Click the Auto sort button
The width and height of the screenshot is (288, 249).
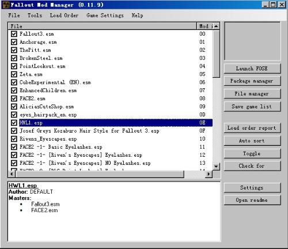pos(252,141)
